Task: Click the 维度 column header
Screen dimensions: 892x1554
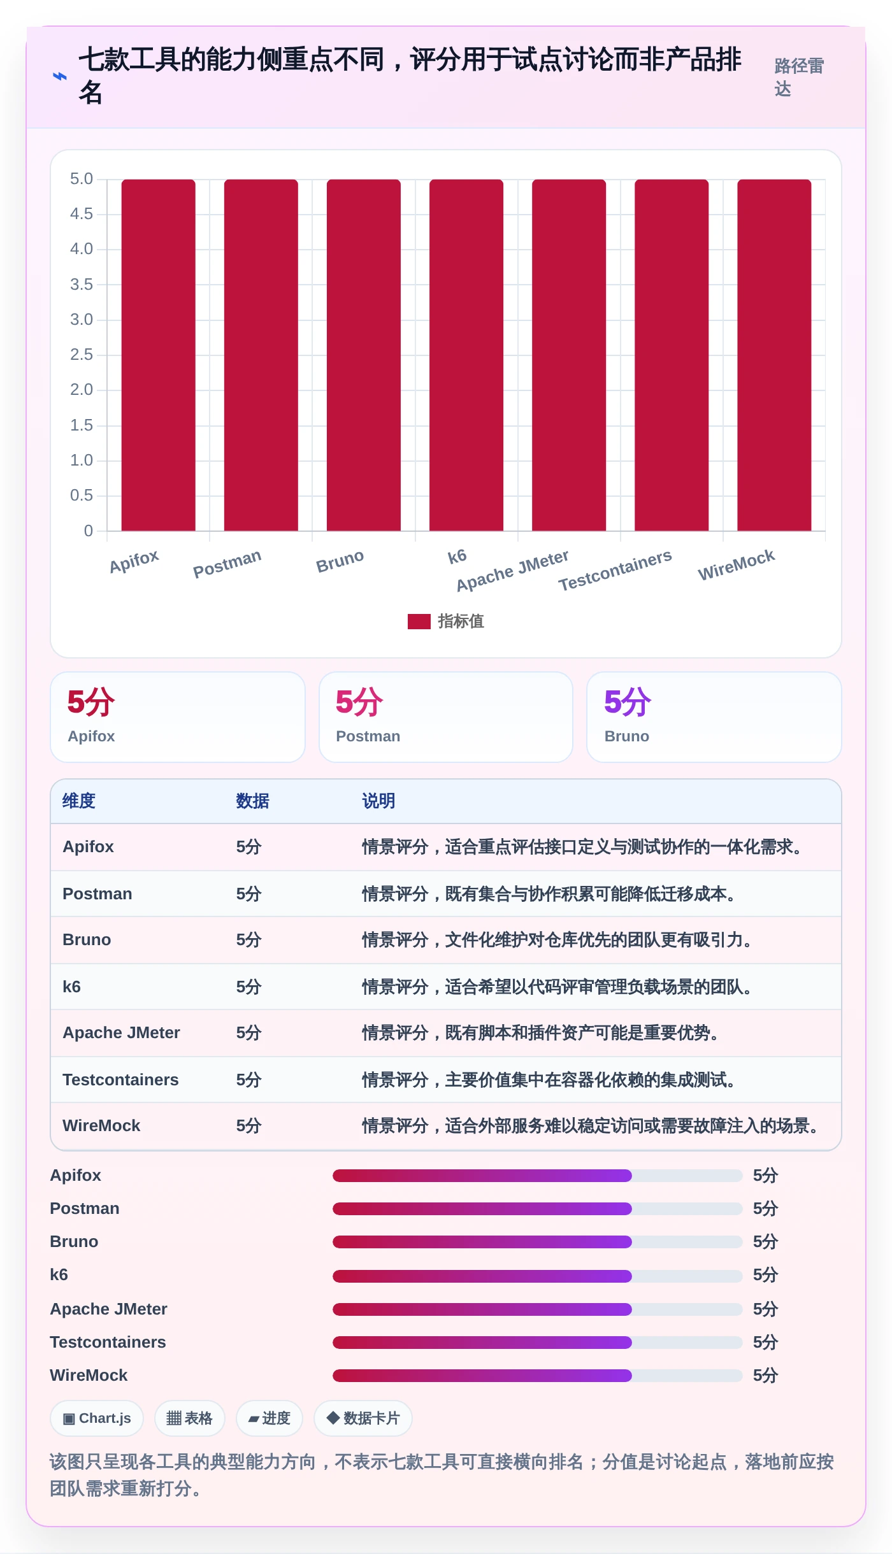Action: click(x=79, y=801)
